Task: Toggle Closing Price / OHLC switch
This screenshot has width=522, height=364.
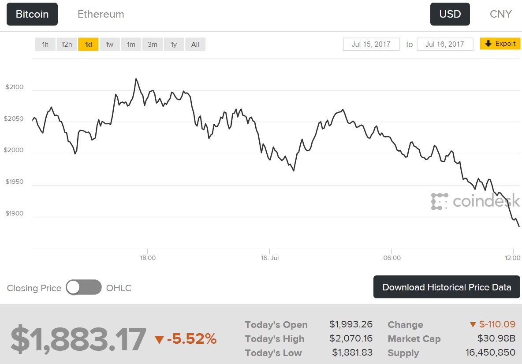Action: pos(84,288)
